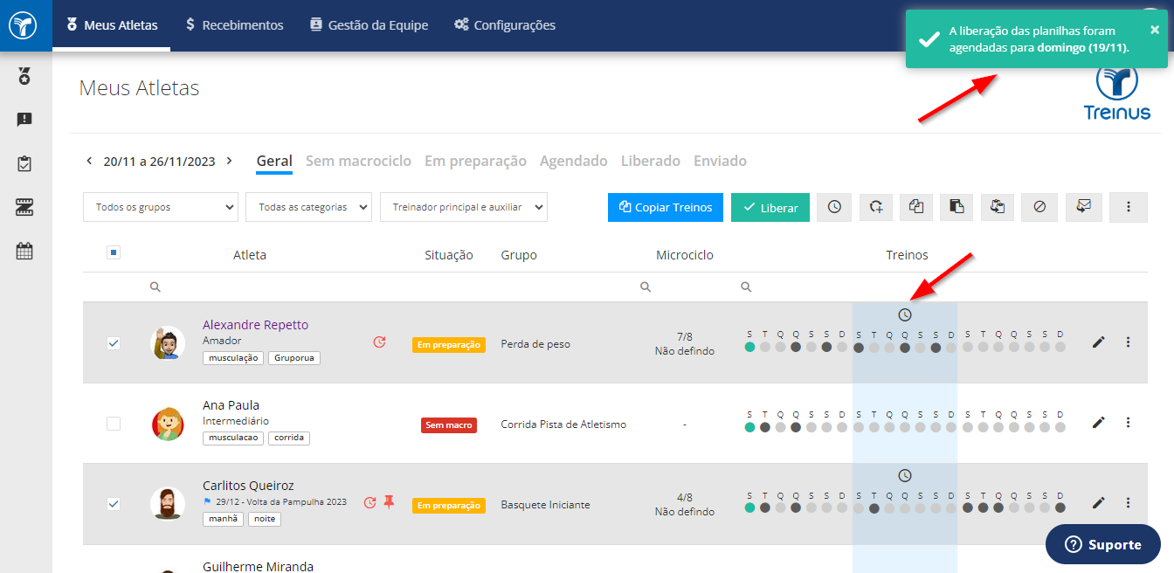The width and height of the screenshot is (1174, 573).
Task: Select the Liberado filter tab
Action: [x=651, y=161]
